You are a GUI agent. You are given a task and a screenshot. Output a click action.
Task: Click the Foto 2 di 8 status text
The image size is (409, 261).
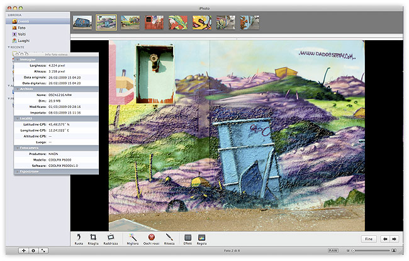click(x=232, y=250)
